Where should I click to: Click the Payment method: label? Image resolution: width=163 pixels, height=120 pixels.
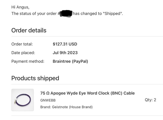tap(28, 61)
